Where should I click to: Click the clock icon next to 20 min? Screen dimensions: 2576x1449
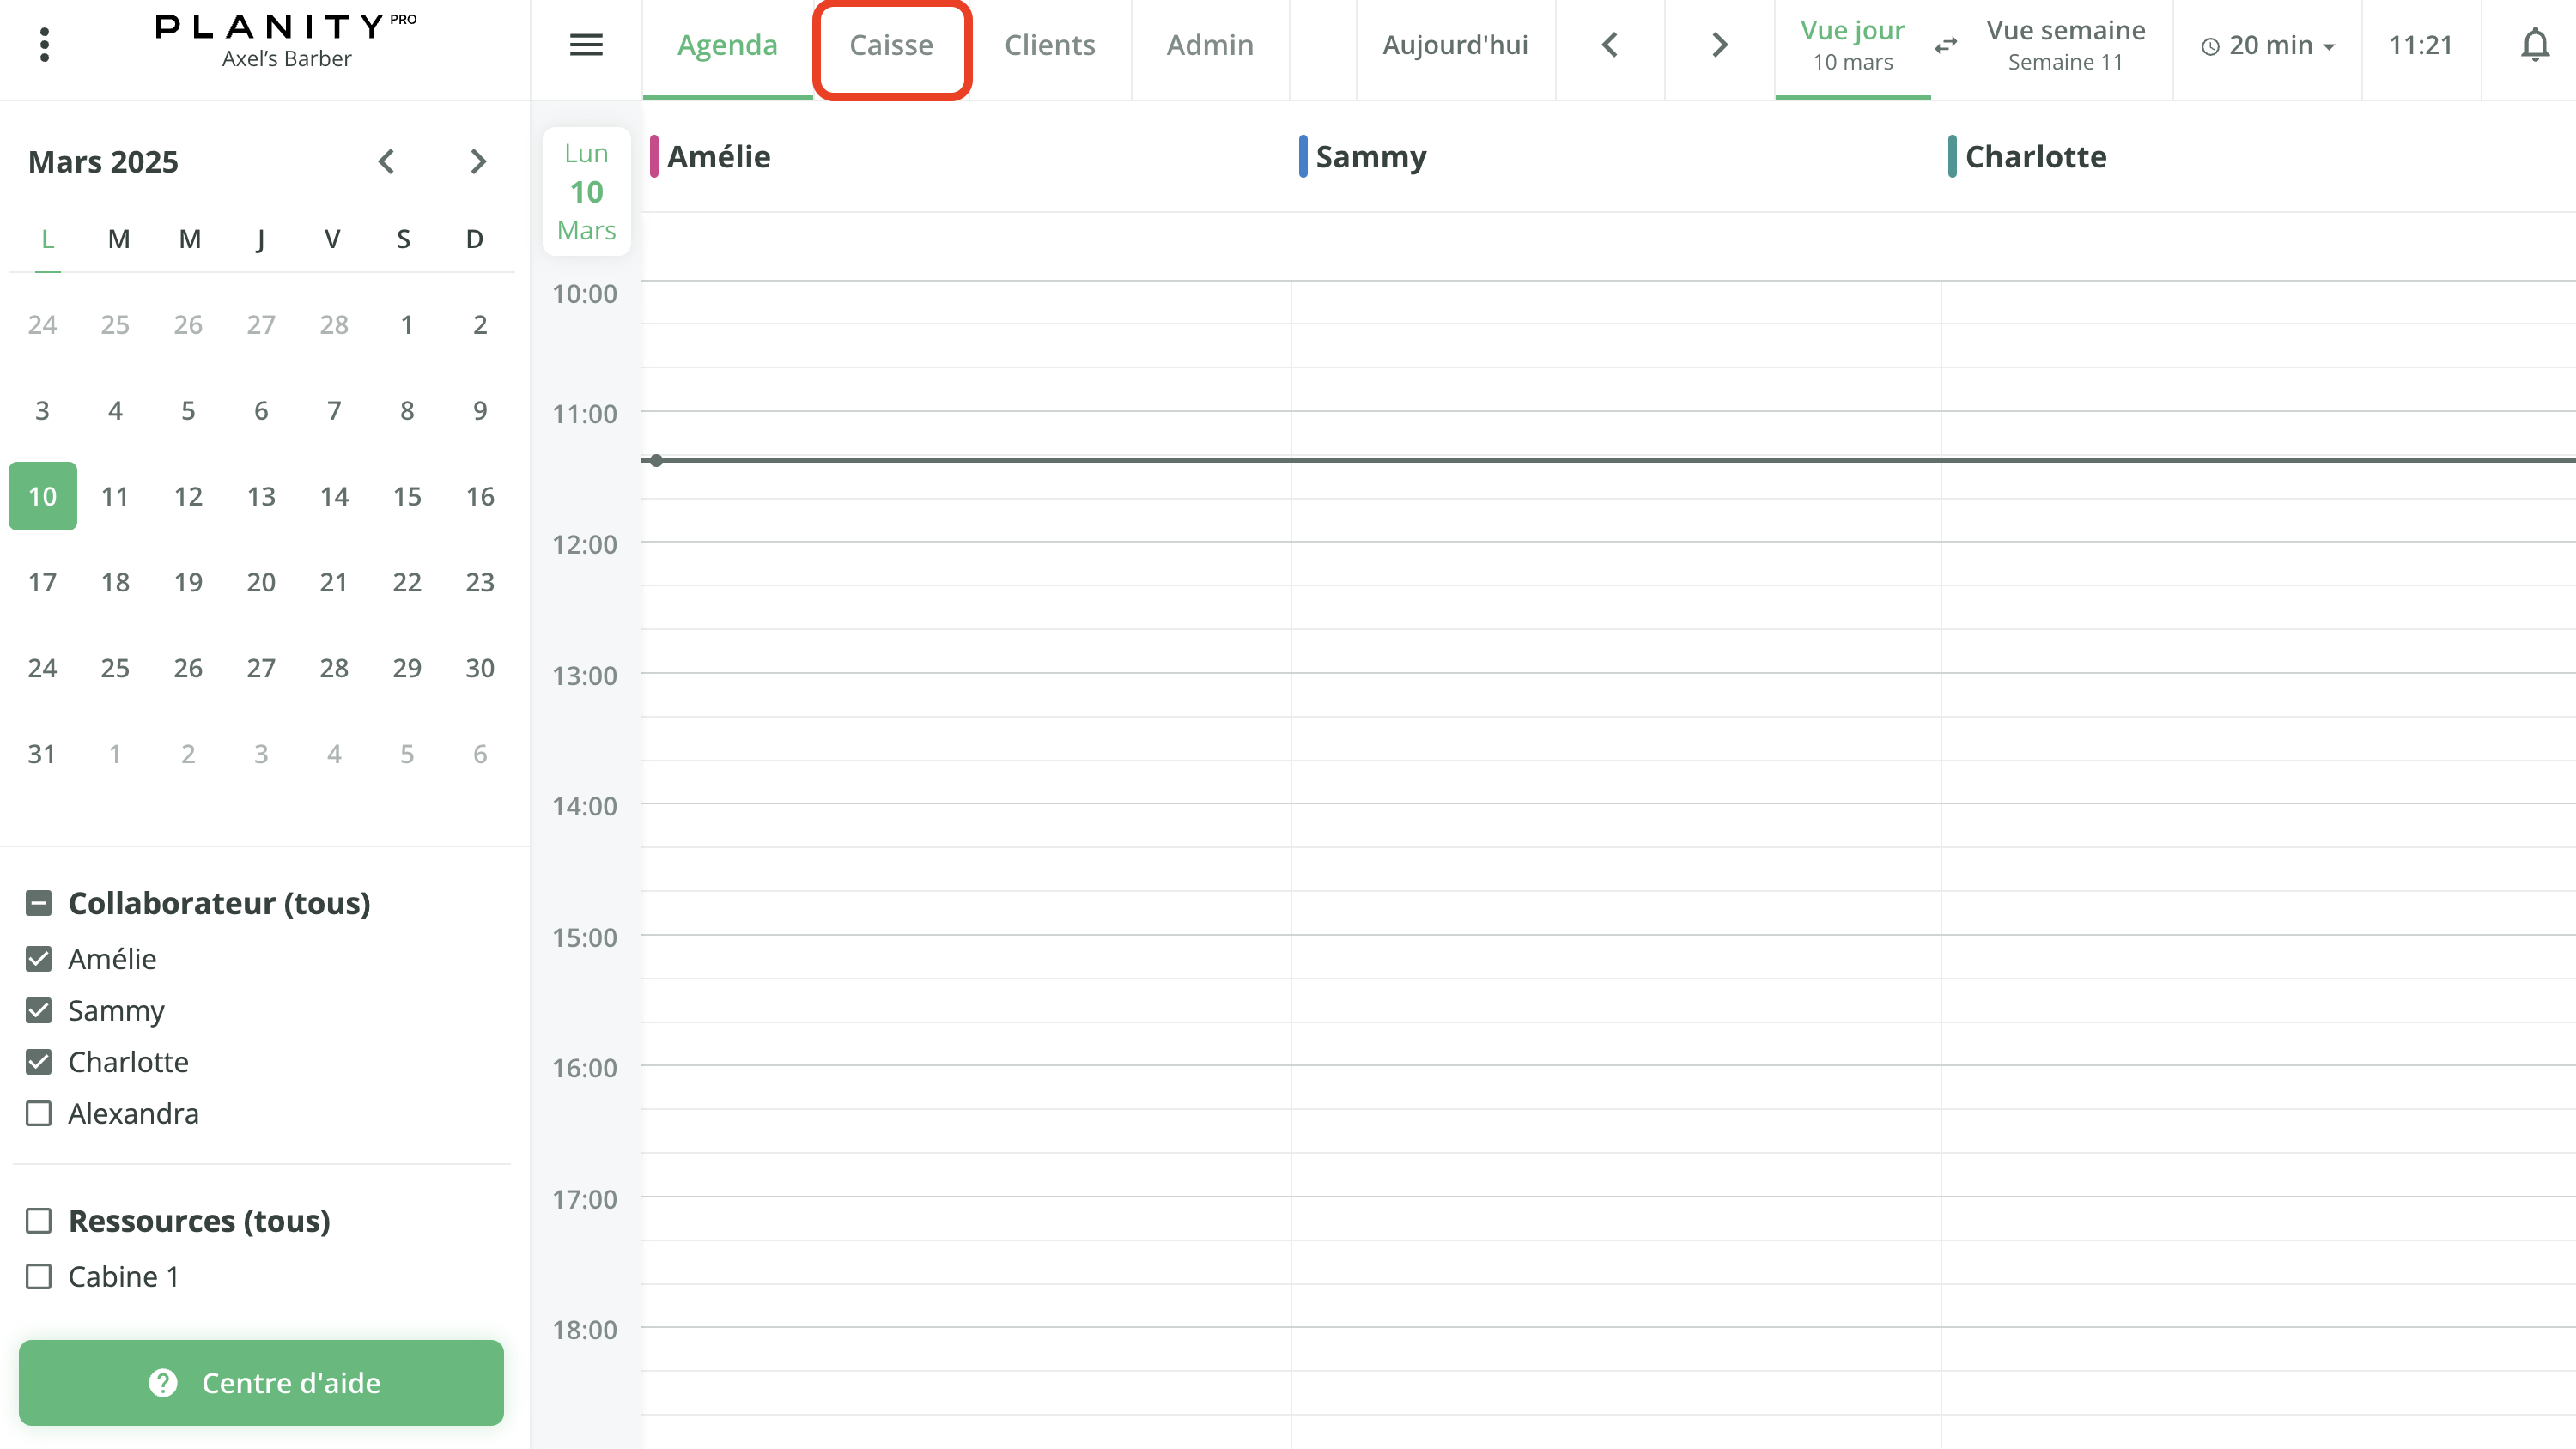pyautogui.click(x=2209, y=45)
